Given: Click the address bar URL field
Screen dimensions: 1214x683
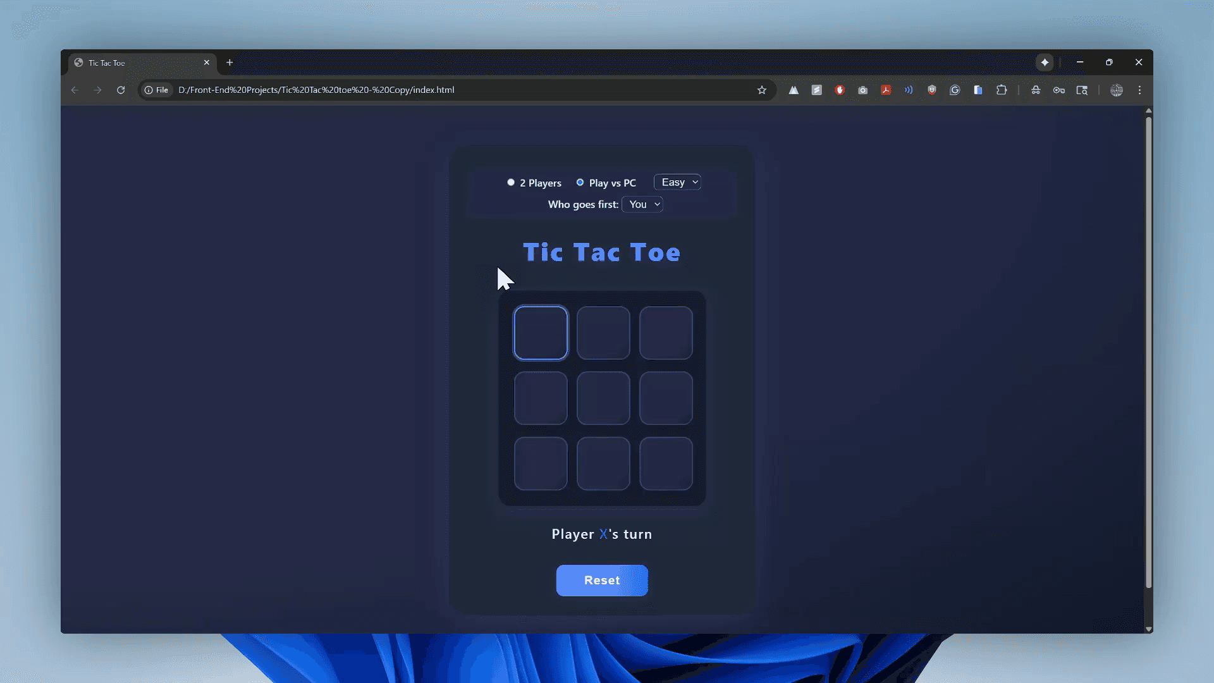Looking at the screenshot, I should click(443, 90).
